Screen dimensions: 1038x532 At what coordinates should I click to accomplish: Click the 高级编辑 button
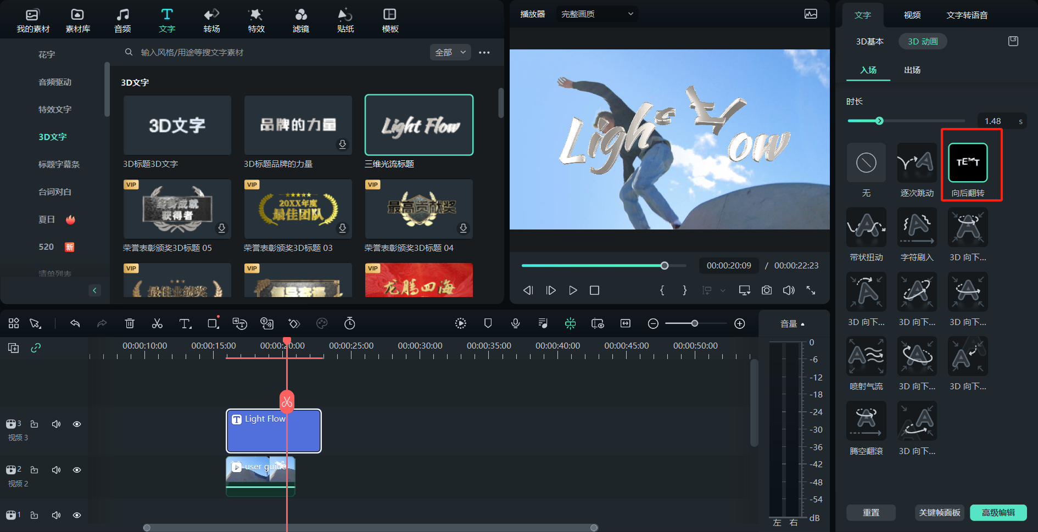pyautogui.click(x=998, y=512)
